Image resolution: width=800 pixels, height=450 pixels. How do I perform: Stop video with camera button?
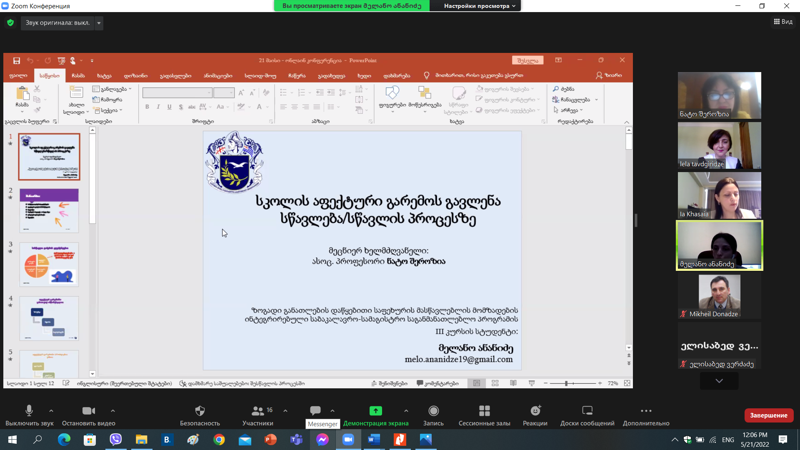click(x=88, y=411)
